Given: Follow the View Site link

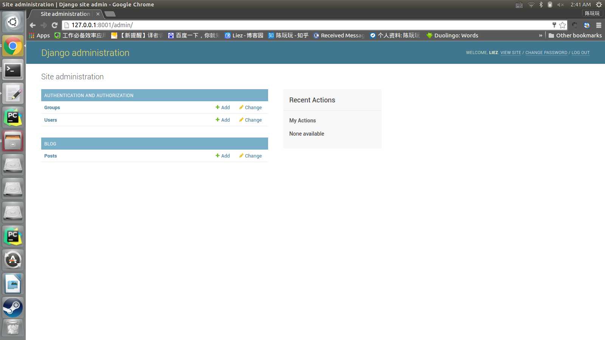Looking at the screenshot, I should (510, 53).
